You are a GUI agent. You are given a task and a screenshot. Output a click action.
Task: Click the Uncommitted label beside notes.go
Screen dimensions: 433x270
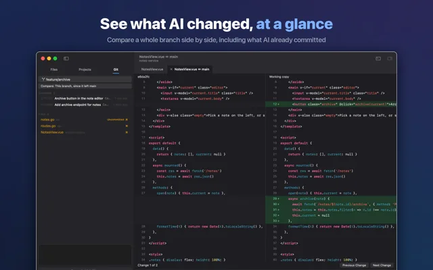[x=116, y=119]
